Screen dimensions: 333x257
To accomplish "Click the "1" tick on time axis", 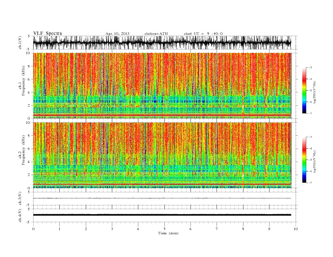I will [x=59, y=229].
